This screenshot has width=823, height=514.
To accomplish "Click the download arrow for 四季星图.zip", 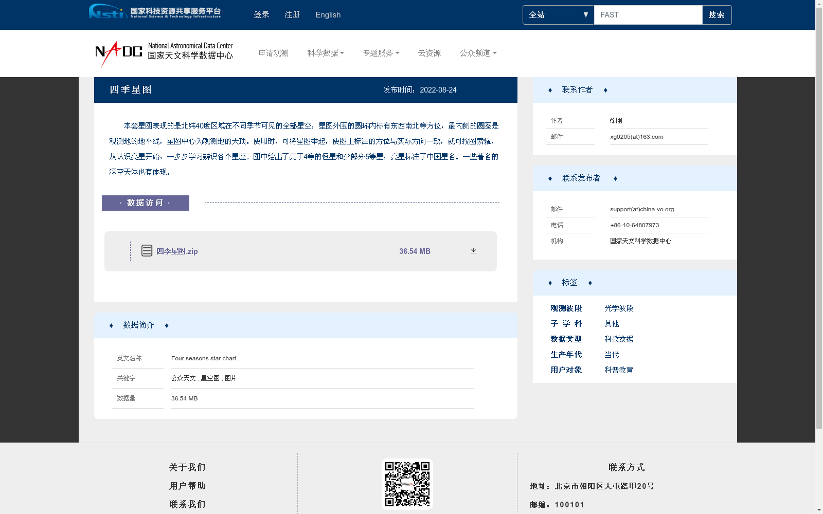I will tap(473, 251).
